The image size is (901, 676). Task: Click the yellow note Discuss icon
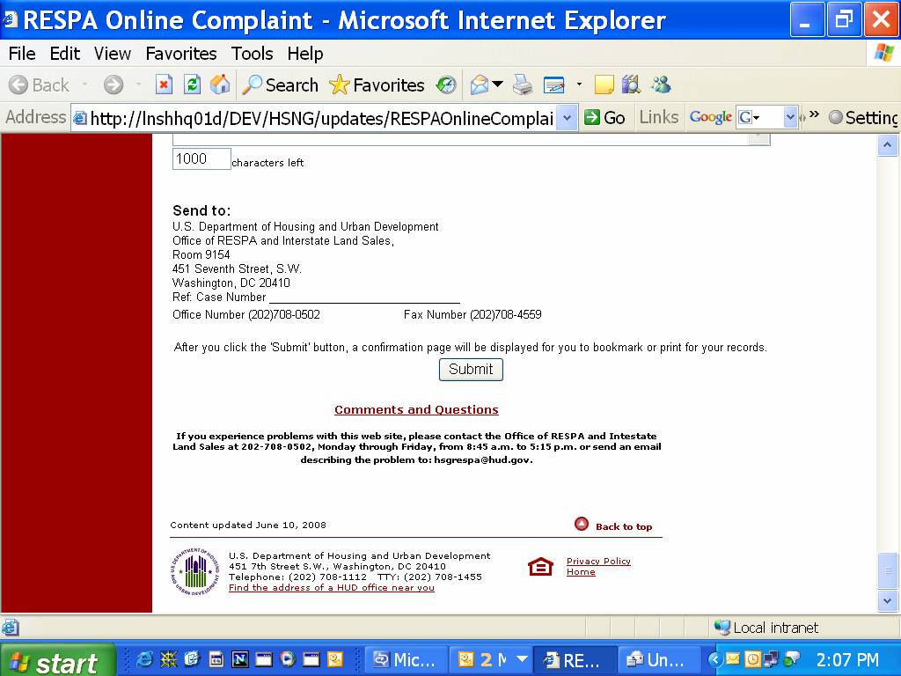(604, 85)
